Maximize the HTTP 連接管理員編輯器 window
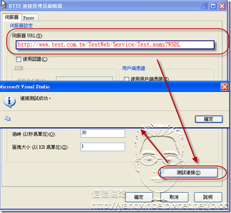 [x=213, y=6]
